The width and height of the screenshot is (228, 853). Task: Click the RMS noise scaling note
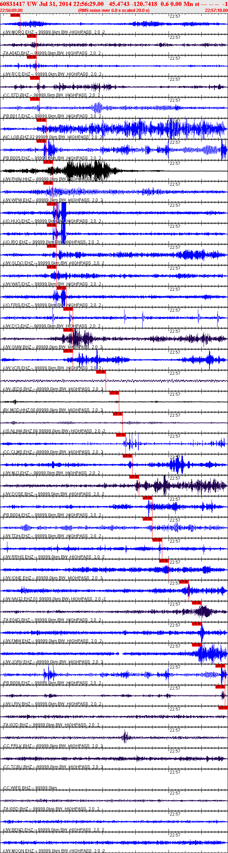point(114,10)
